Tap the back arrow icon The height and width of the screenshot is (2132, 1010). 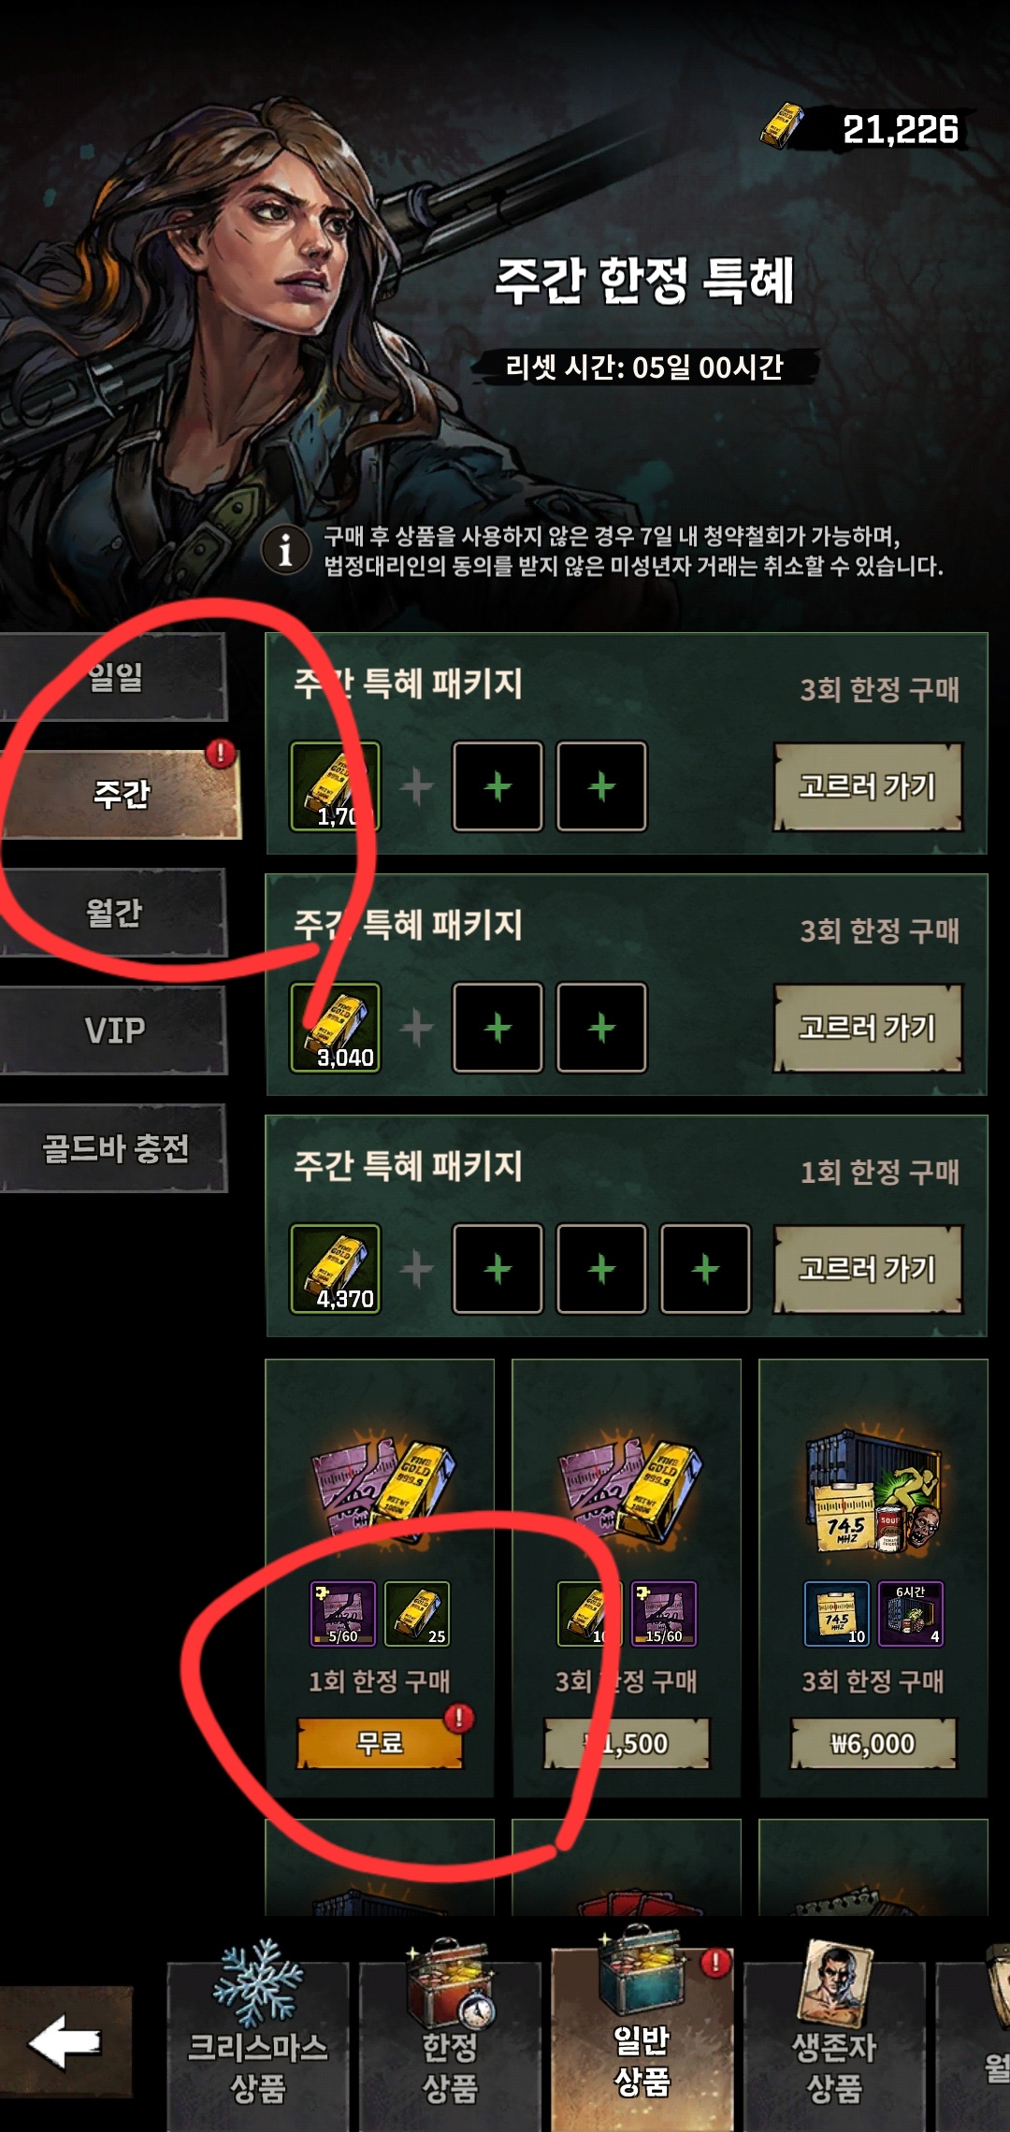point(65,2042)
